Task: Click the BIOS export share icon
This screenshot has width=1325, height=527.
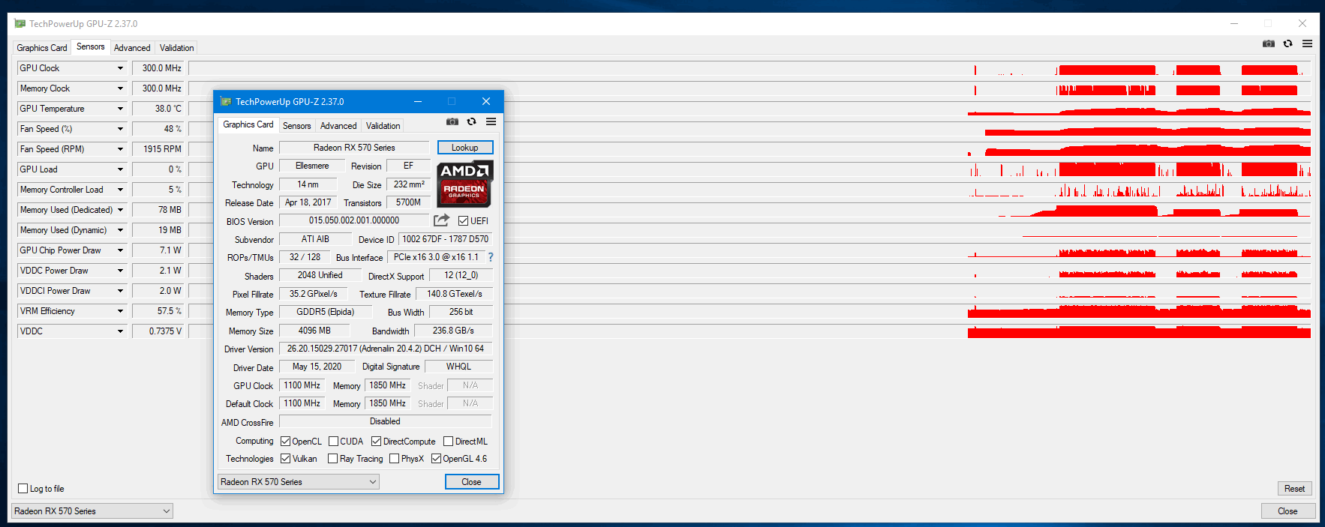Action: 441,220
